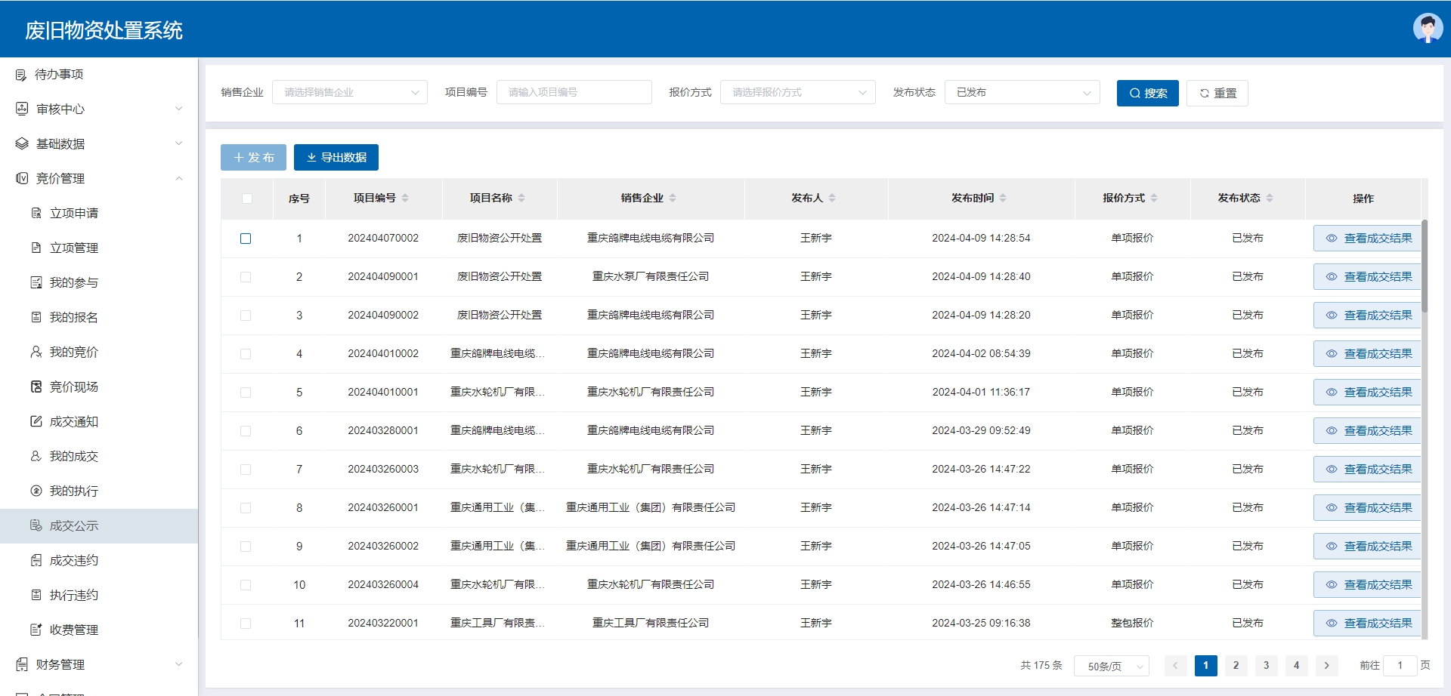Click the 项目编号 input field

click(574, 92)
